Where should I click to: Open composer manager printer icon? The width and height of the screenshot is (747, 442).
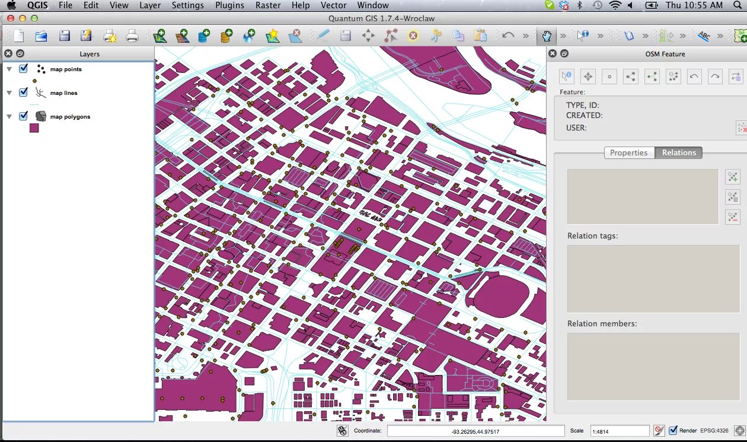(x=132, y=36)
